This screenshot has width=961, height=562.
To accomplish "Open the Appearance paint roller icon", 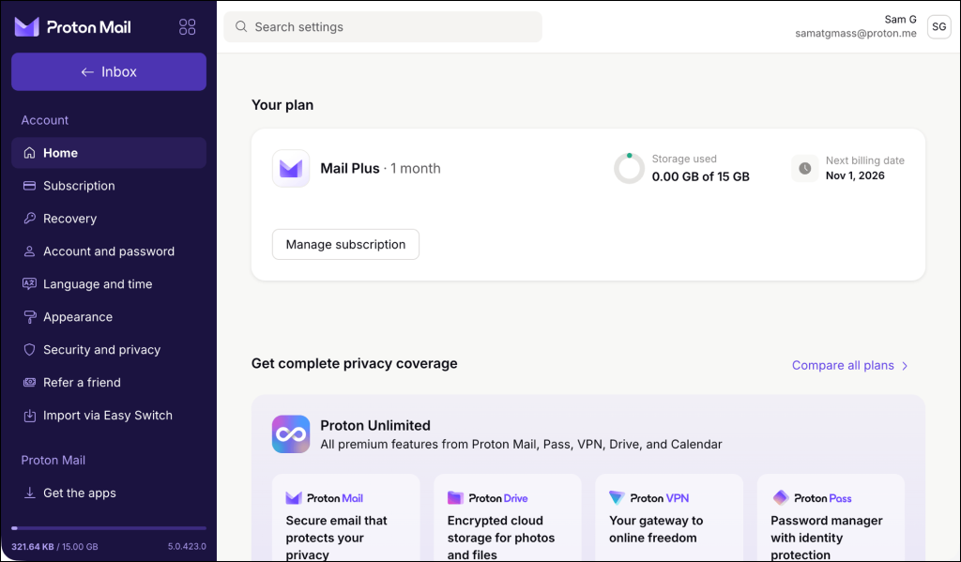I will 29,317.
